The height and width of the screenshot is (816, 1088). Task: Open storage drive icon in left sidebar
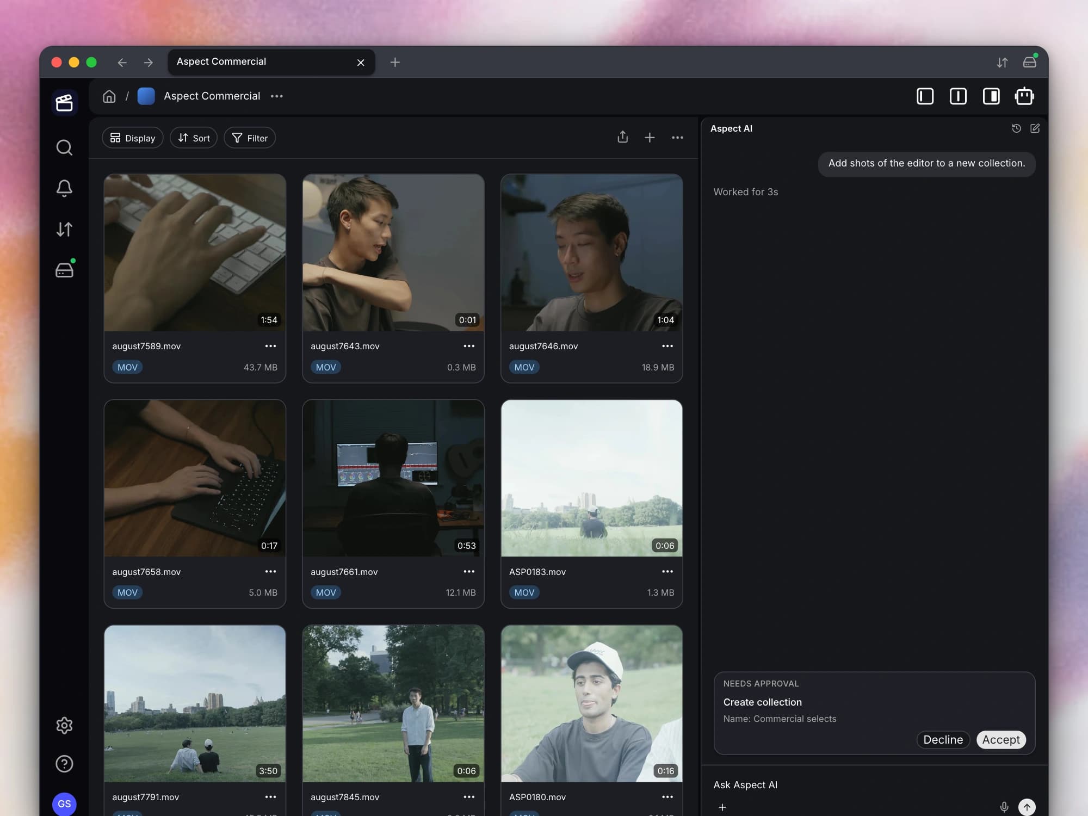pos(64,269)
